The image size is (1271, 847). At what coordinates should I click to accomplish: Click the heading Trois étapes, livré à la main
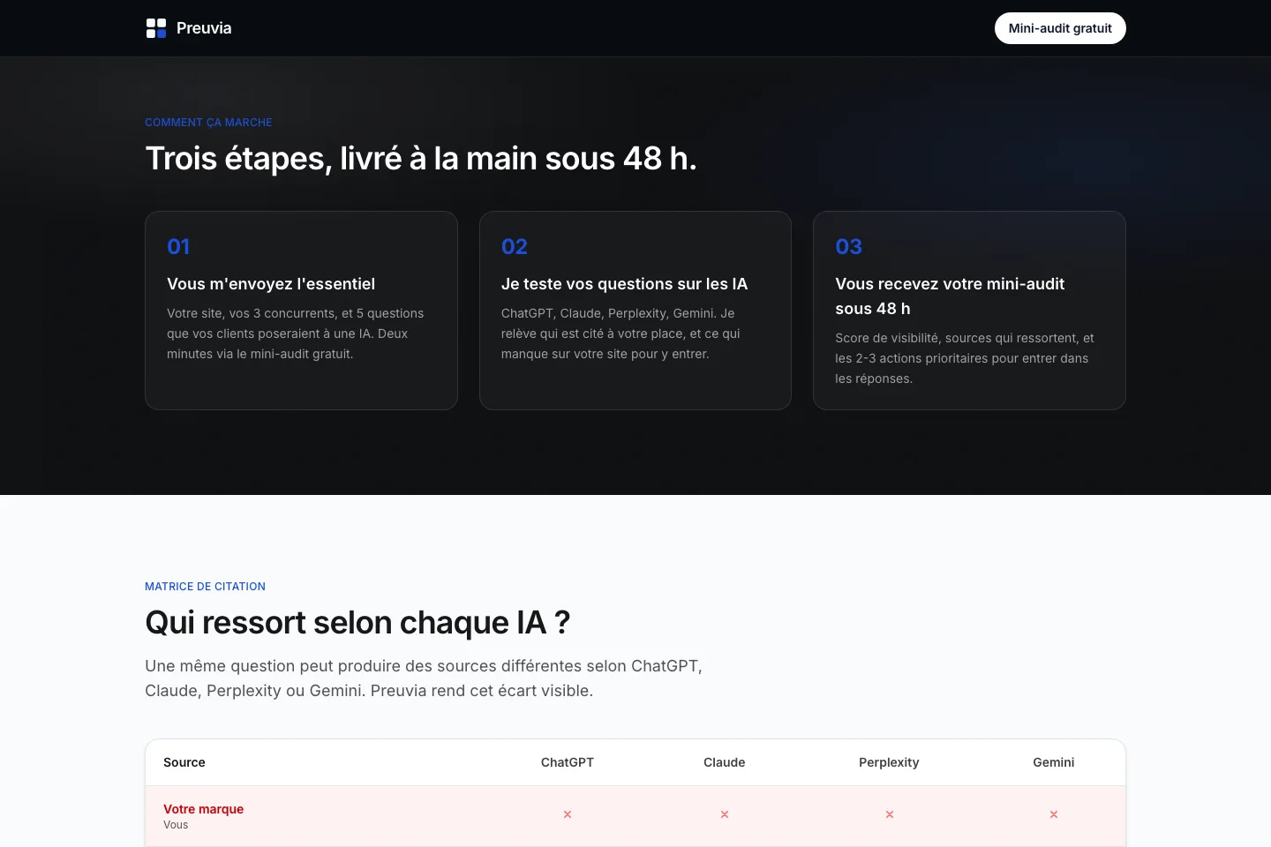click(421, 159)
